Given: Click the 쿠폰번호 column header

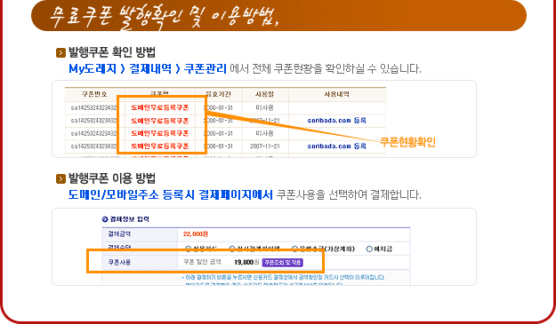Looking at the screenshot, I should pos(94,94).
